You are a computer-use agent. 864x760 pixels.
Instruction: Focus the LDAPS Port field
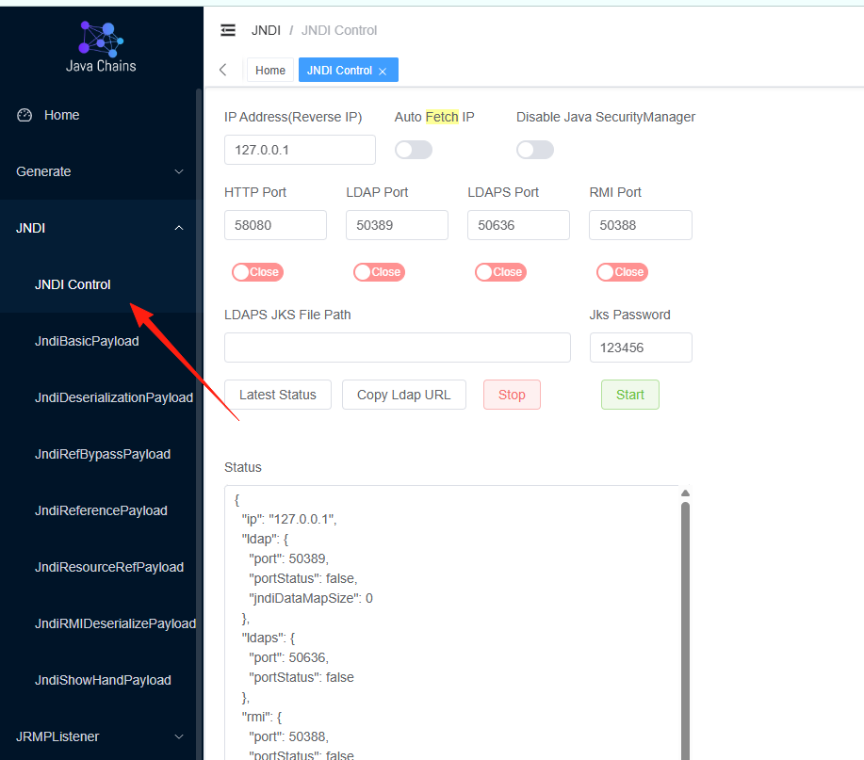pyautogui.click(x=518, y=225)
